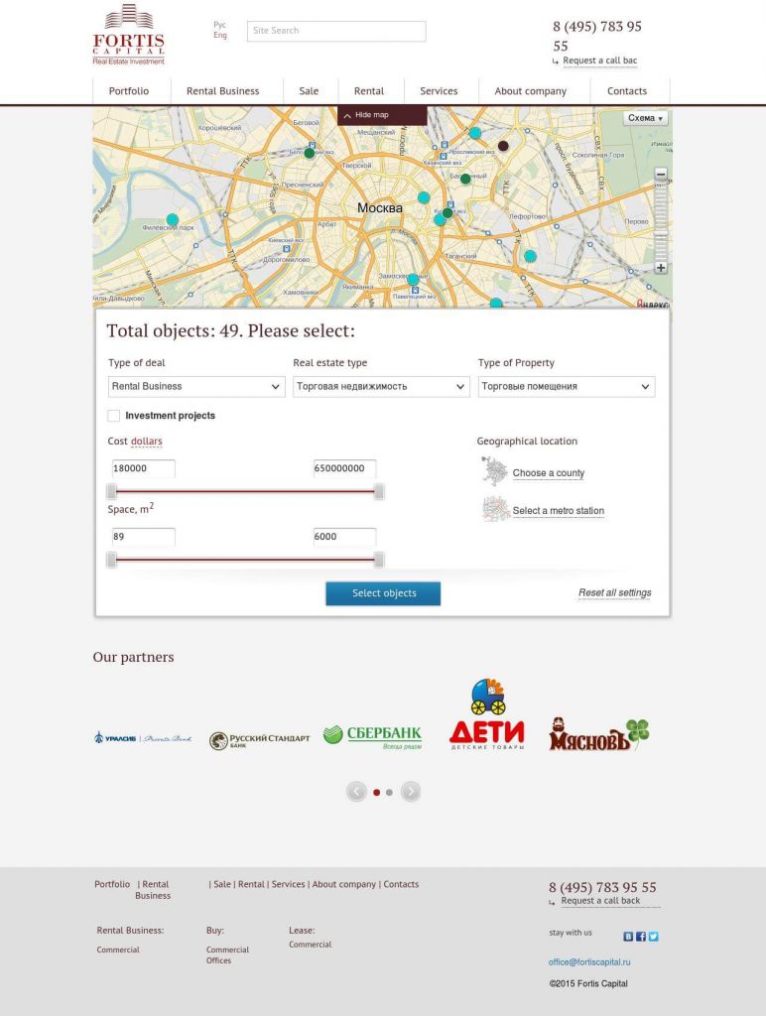Open Rental Business menu item

tap(223, 91)
